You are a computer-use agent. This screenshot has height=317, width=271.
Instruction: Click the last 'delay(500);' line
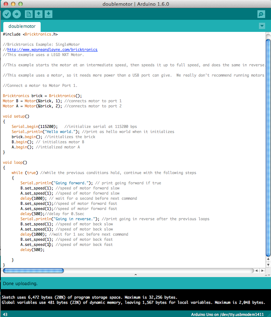tap(32, 250)
